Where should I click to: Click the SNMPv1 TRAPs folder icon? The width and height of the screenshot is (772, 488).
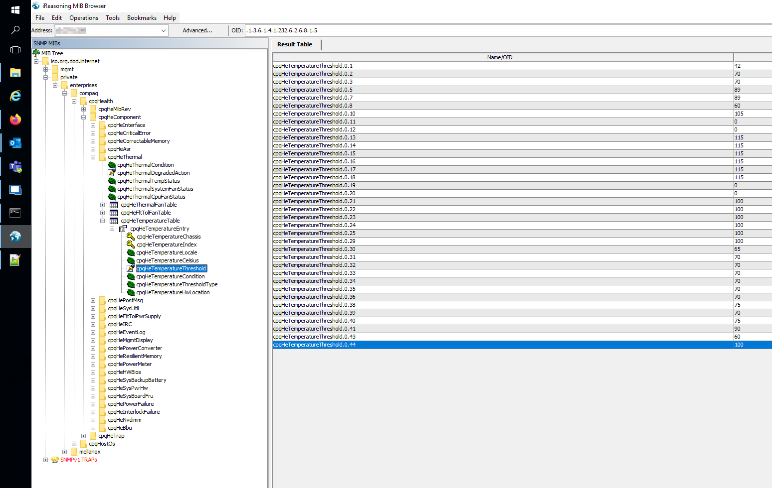point(55,460)
